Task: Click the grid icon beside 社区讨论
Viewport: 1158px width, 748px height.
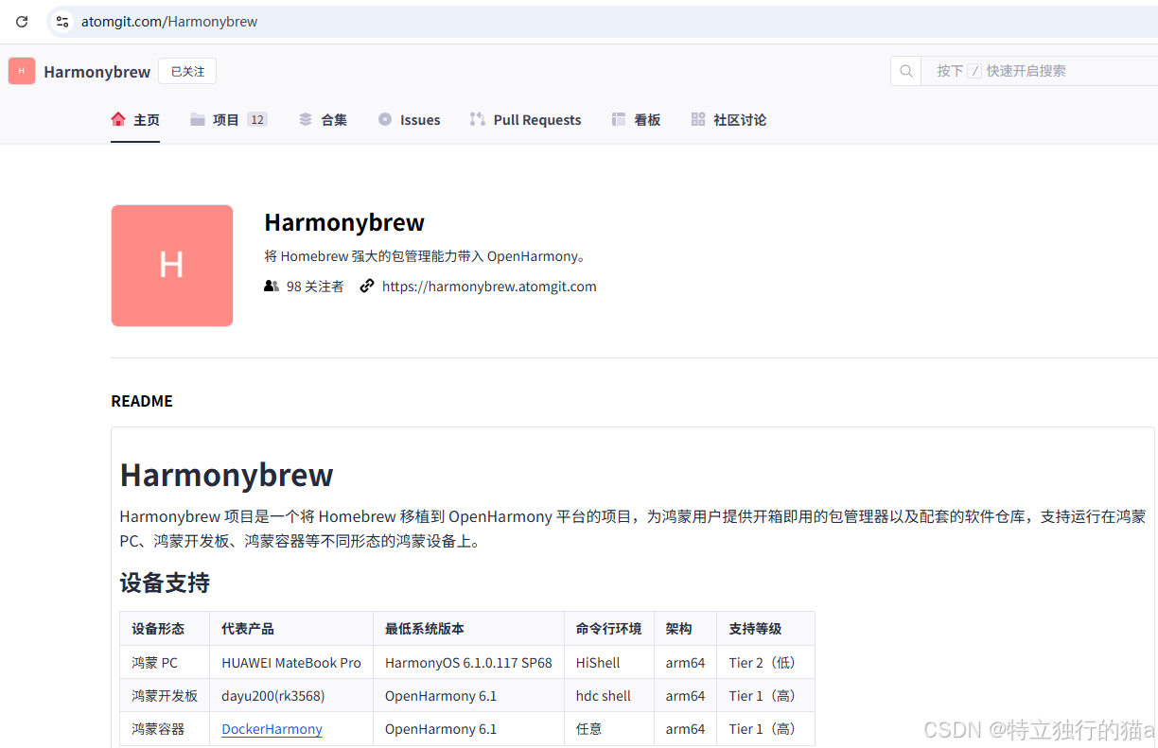Action: coord(698,119)
